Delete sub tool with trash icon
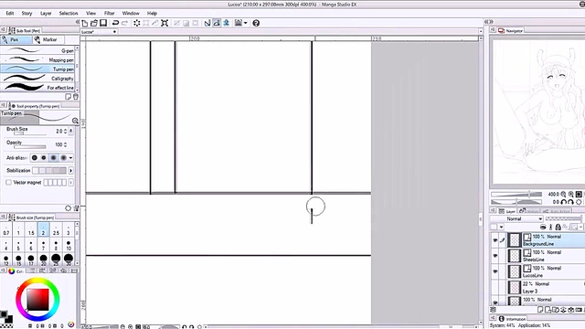 [x=76, y=97]
